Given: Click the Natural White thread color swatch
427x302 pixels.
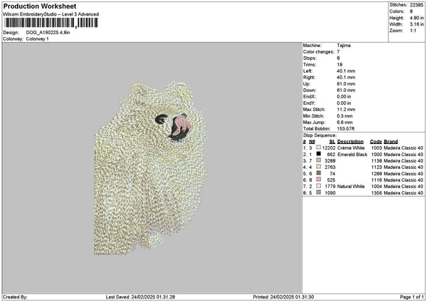Looking at the screenshot, I should tap(318, 186).
